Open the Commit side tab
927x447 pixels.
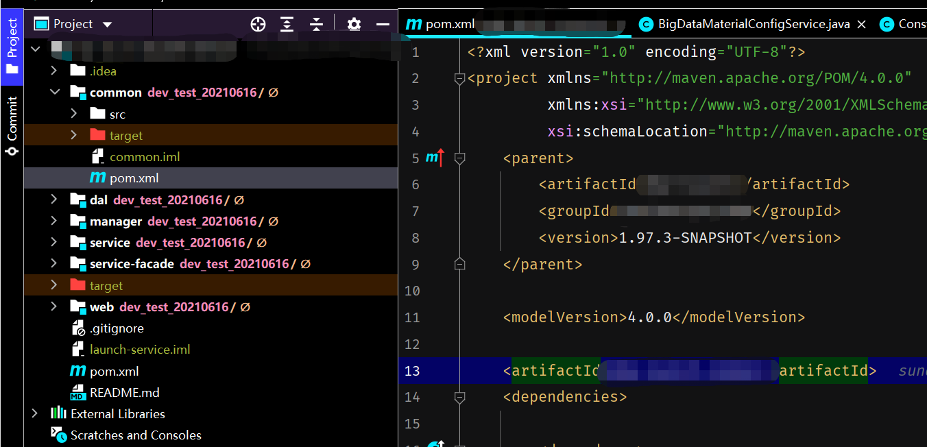click(12, 126)
